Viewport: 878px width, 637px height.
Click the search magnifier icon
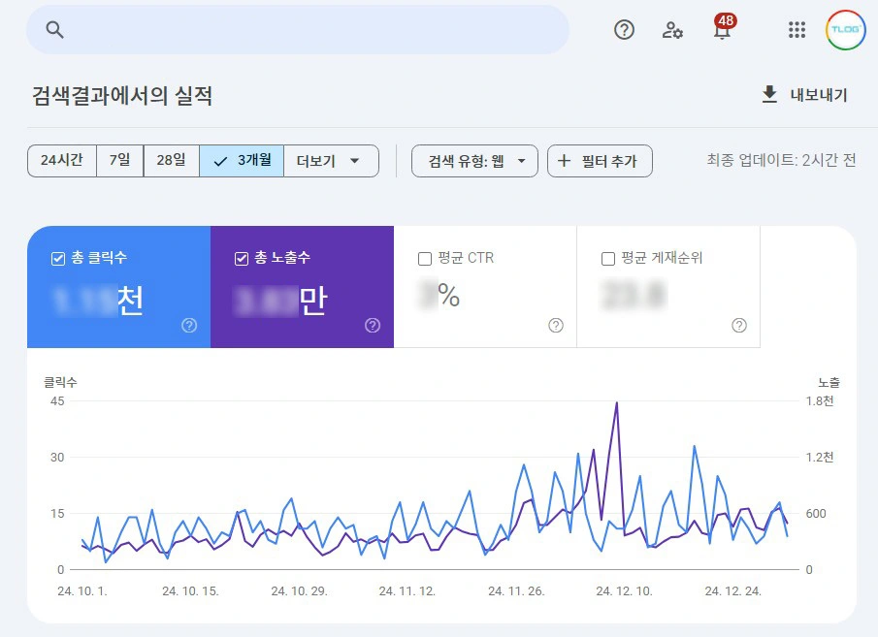click(x=55, y=30)
